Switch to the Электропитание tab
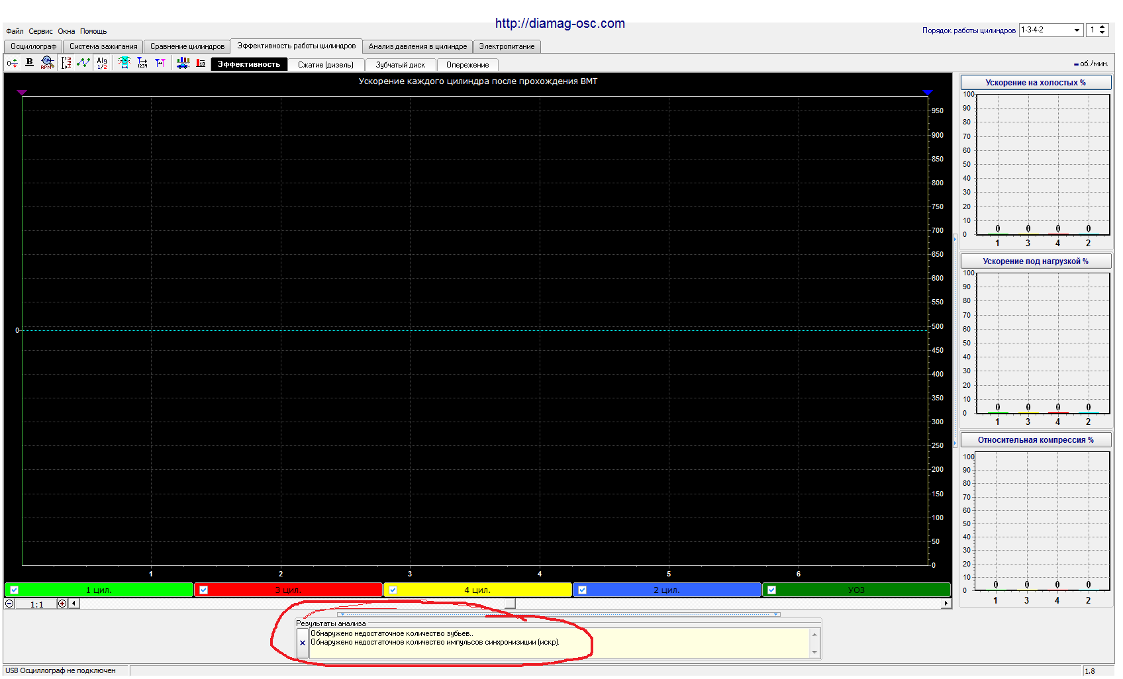Viewport: 1123px width, 679px height. click(507, 46)
